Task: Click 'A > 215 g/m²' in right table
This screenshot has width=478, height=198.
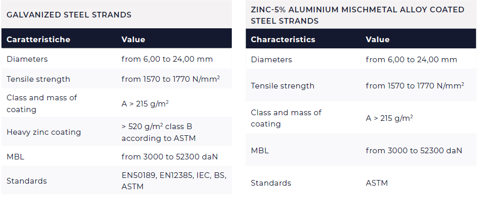Action: [389, 118]
